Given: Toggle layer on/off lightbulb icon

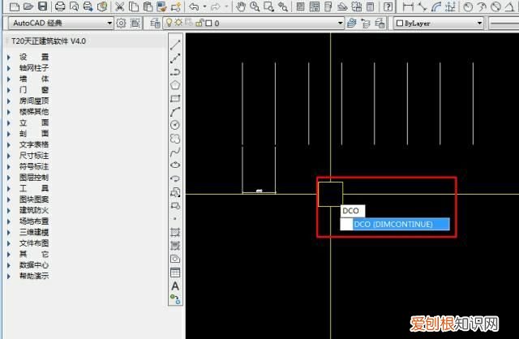Looking at the screenshot, I should click(x=168, y=24).
